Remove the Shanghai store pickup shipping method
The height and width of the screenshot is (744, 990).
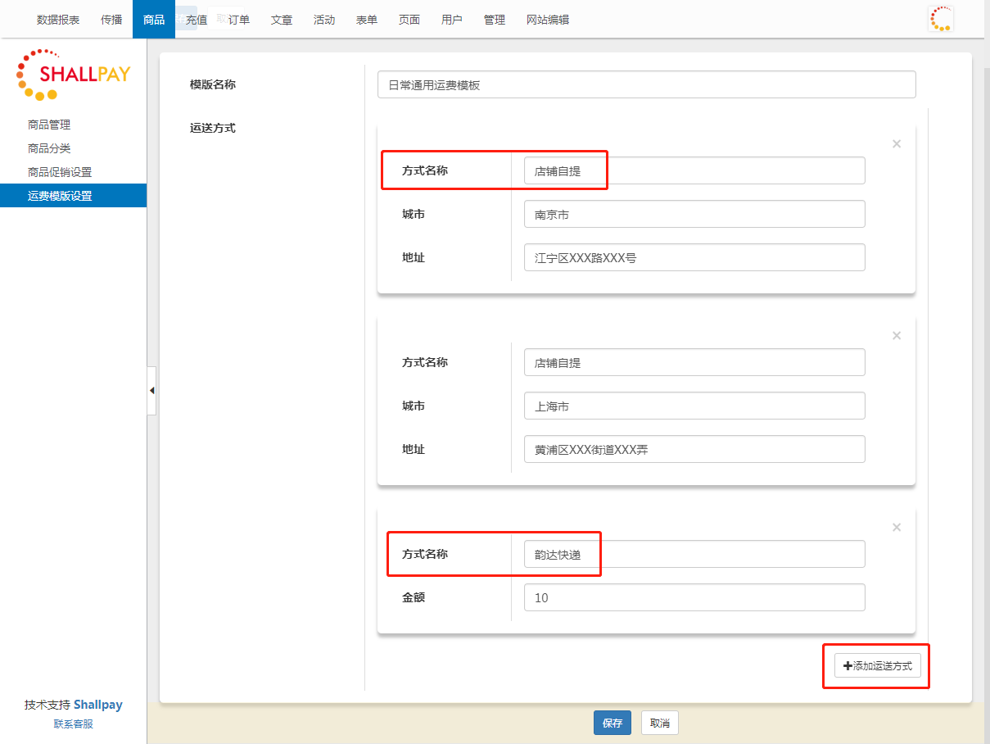896,336
